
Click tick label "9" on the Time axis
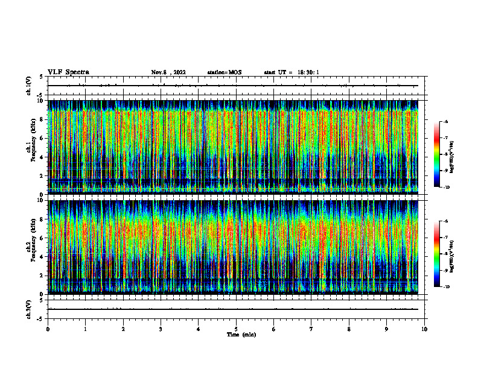pos(386,329)
